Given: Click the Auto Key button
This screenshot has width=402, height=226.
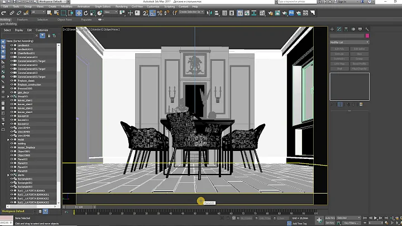Looking at the screenshot, I should click(x=330, y=218).
